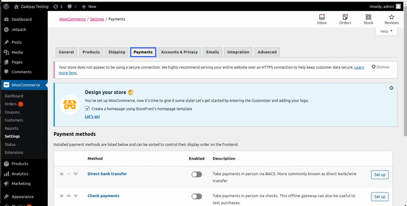Switch to the Integration tab
Viewport: 407px width, 206px height.
[238, 52]
